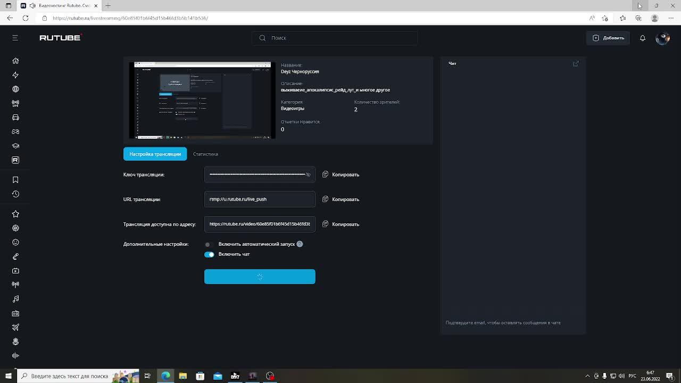Image resolution: width=681 pixels, height=383 pixels.
Task: Open the star favorites sidebar icon
Action: coord(15,214)
